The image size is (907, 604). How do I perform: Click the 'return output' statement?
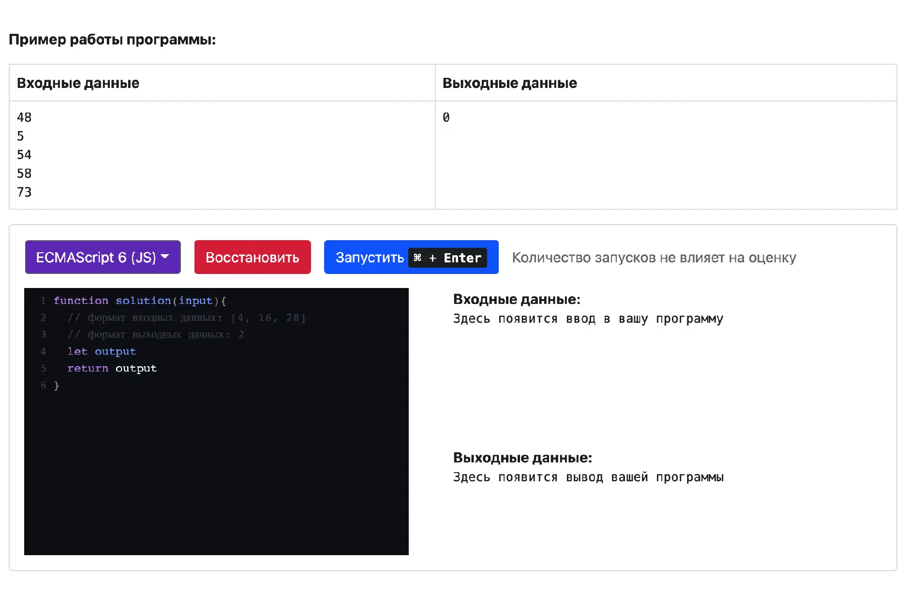pyautogui.click(x=112, y=368)
